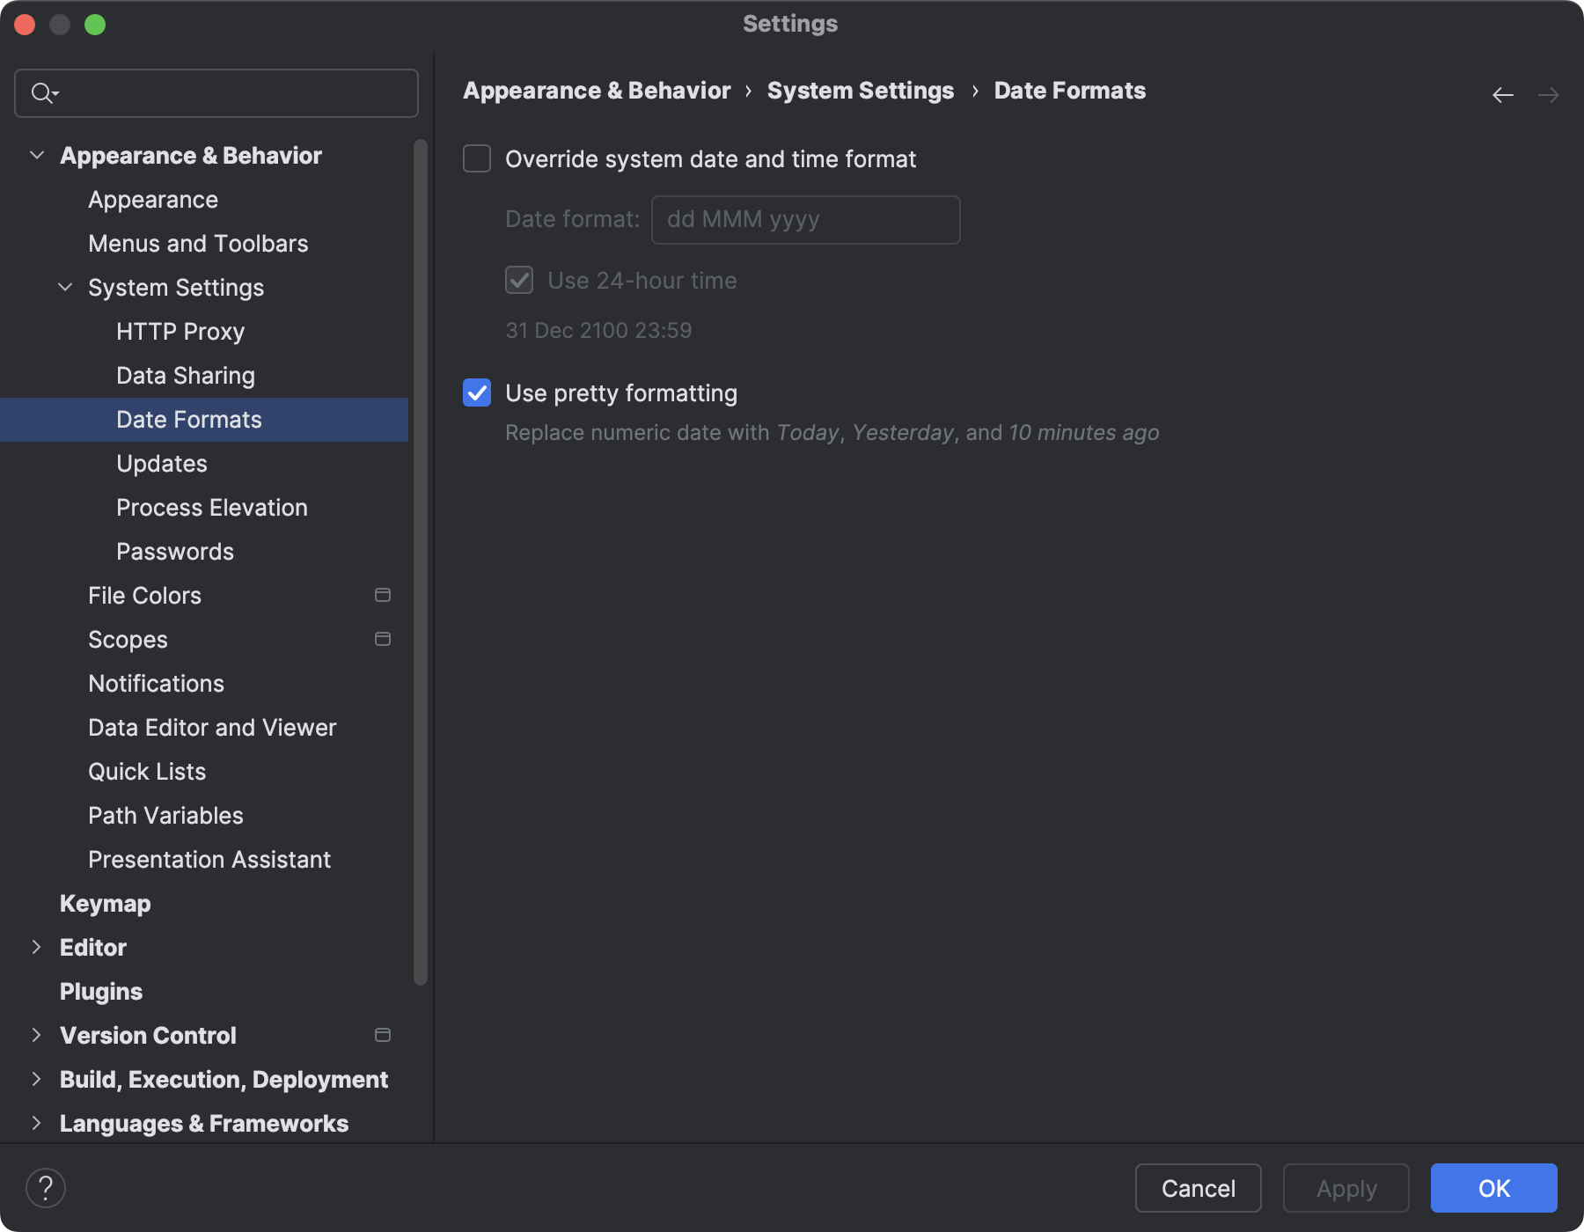Viewport: 1584px width, 1232px height.
Task: Click the Date format input field
Action: click(x=804, y=219)
